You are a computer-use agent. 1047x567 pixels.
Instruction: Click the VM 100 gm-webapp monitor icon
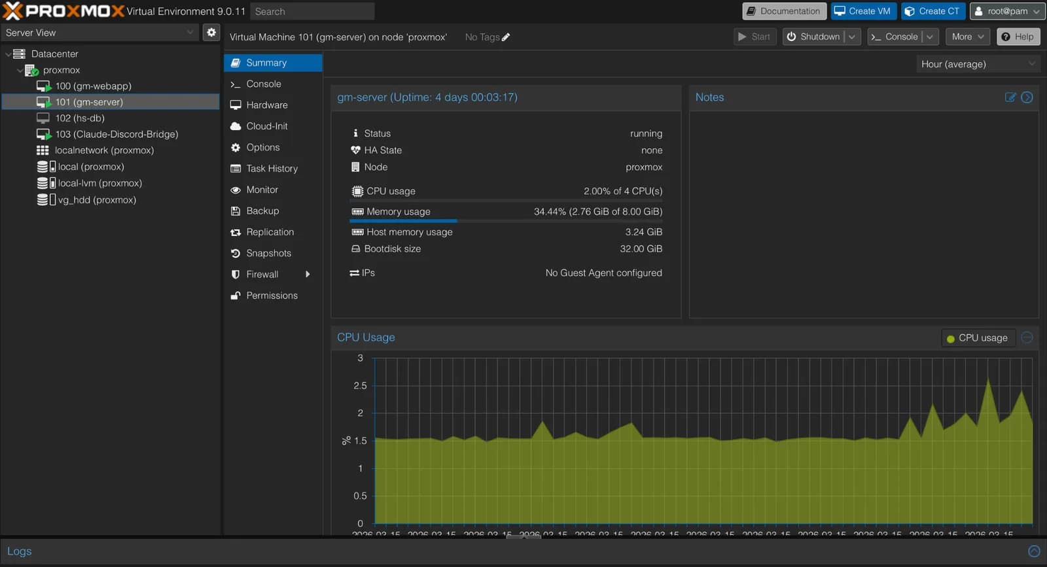pos(44,86)
